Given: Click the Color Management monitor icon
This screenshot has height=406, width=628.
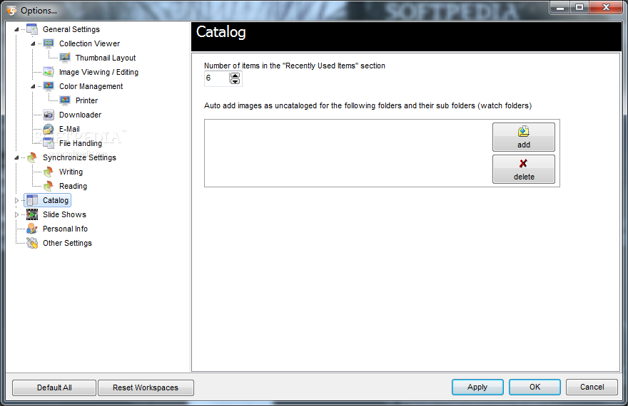Looking at the screenshot, I should (x=49, y=86).
